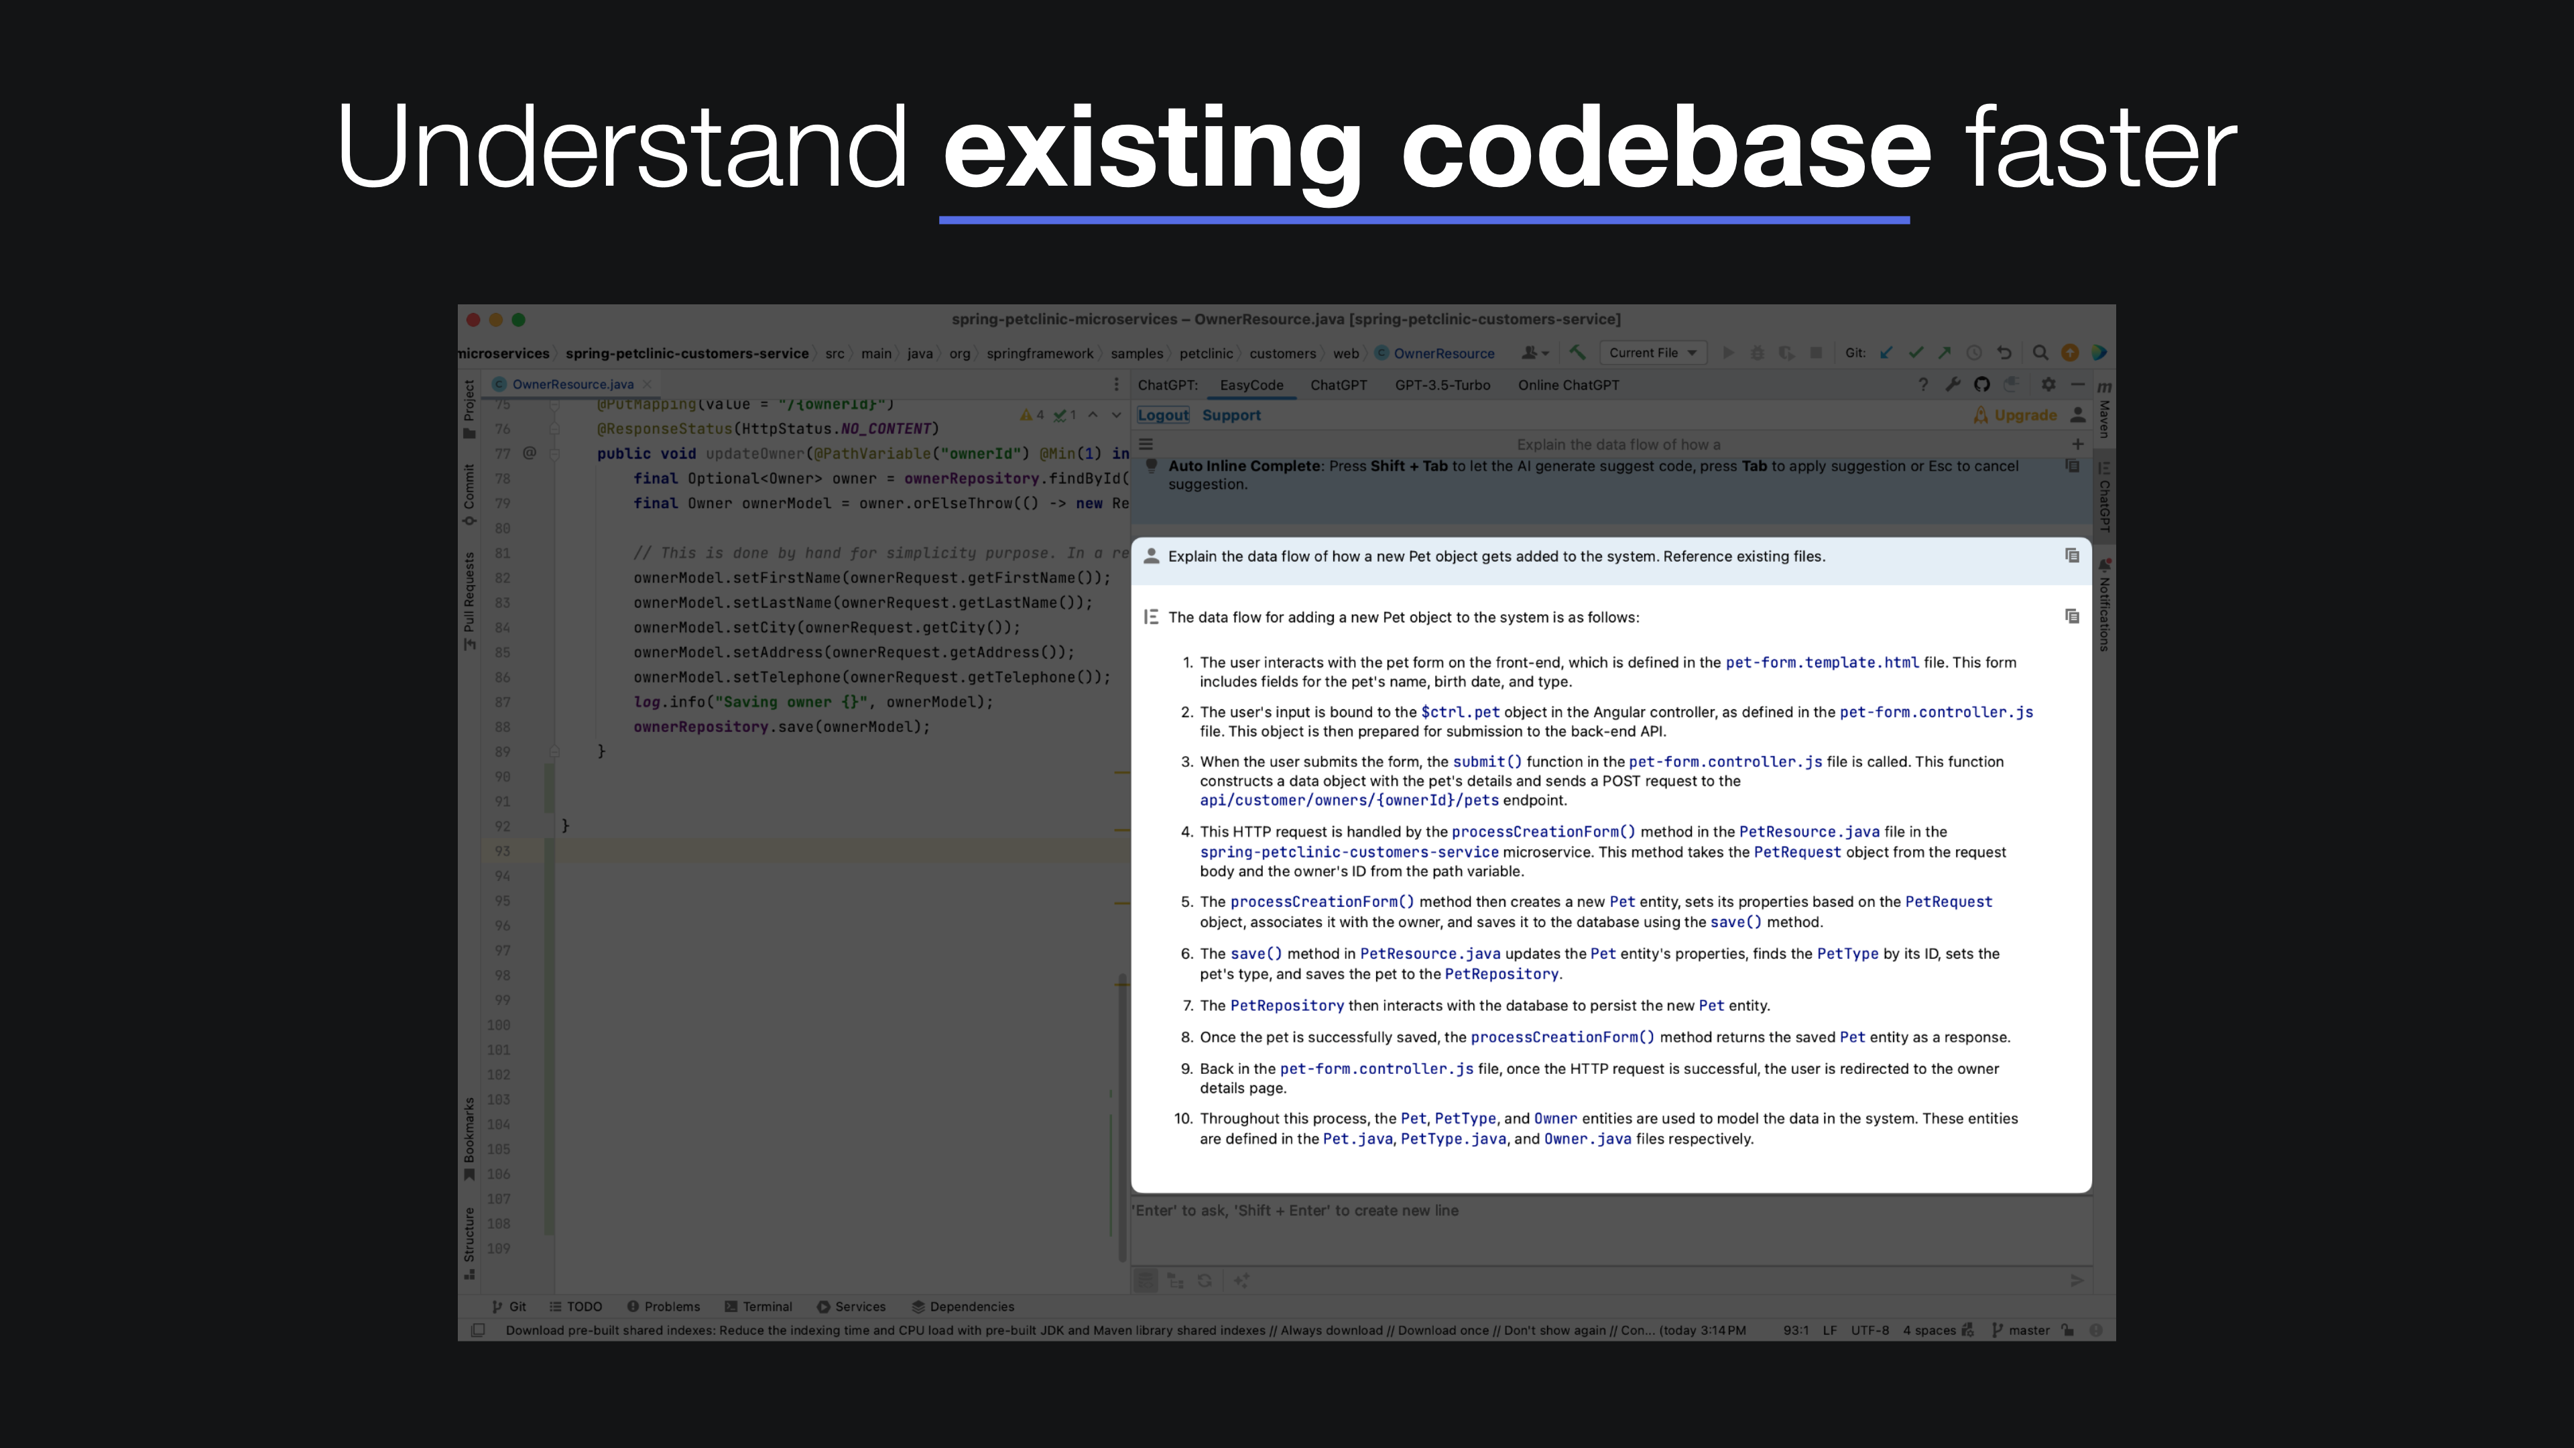This screenshot has height=1448, width=2574.
Task: Switch to the Online ChatGPT tab
Action: pos(1568,385)
